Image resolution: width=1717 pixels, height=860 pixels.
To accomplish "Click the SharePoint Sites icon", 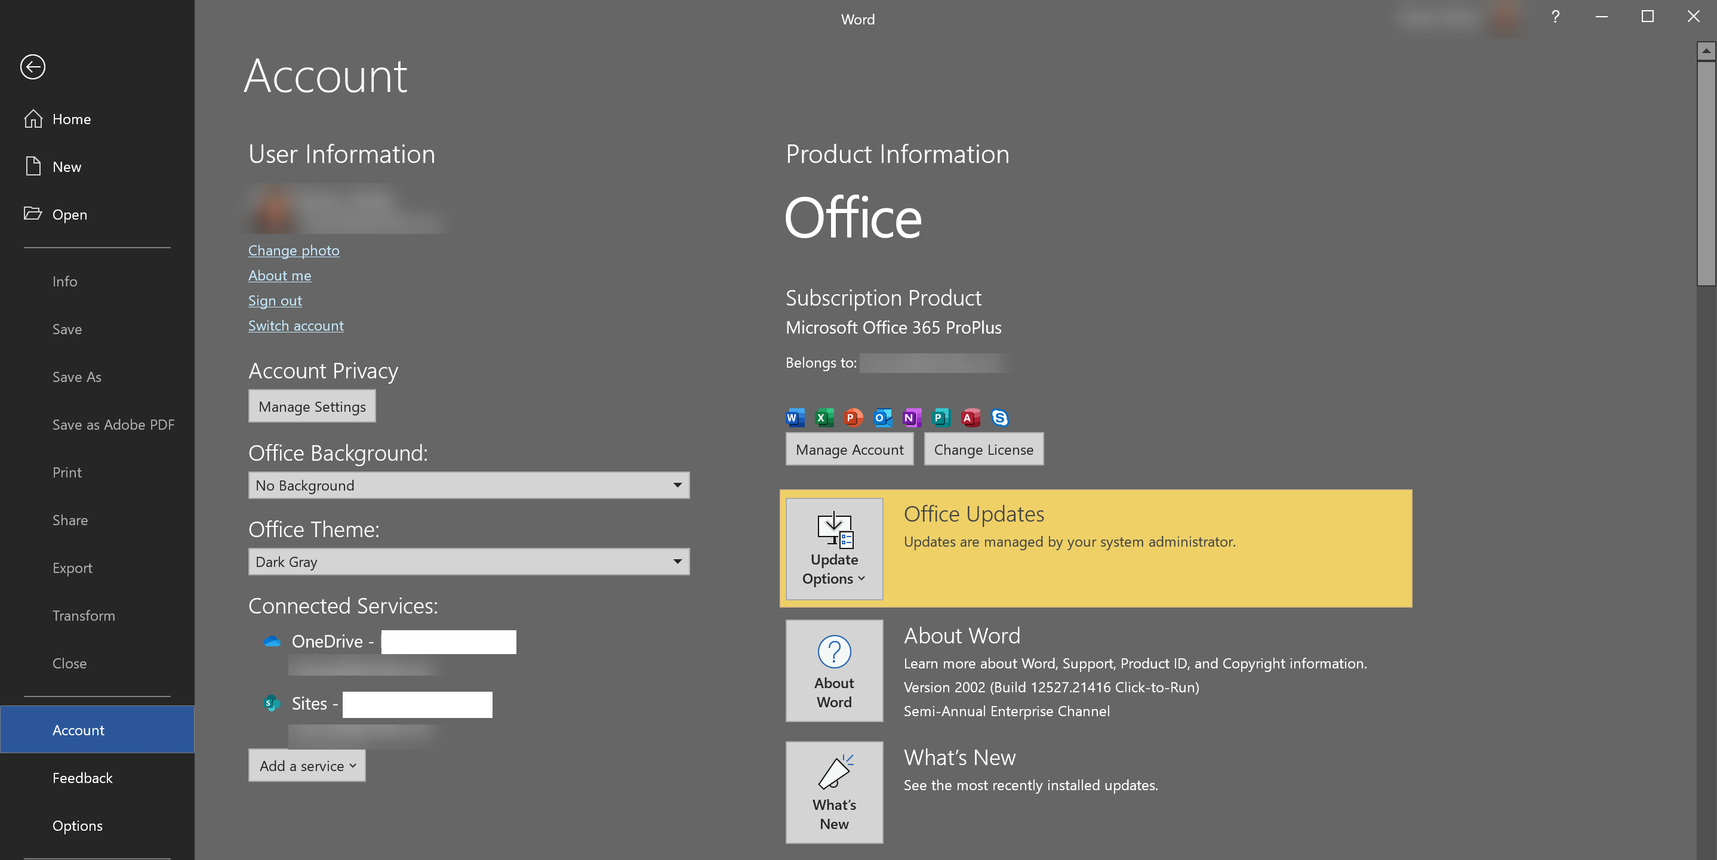I will 271,703.
